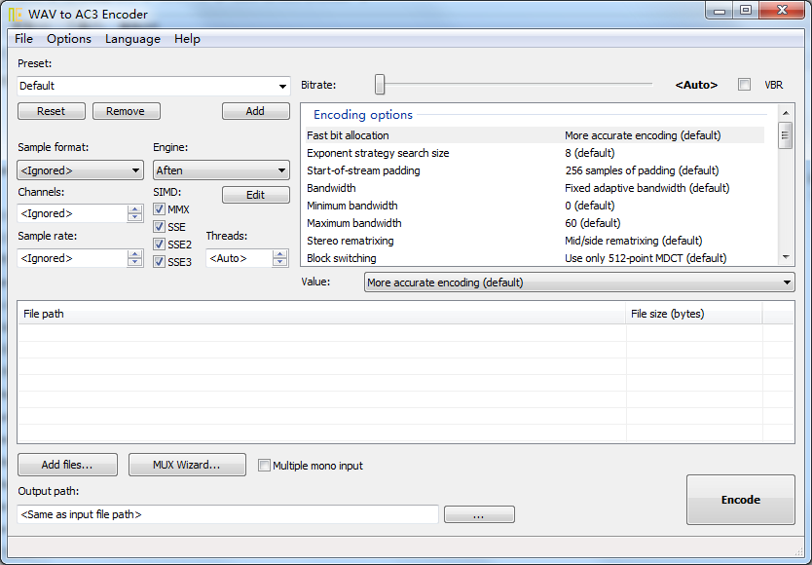This screenshot has width=812, height=565.
Task: Click the Add files button
Action: coord(66,465)
